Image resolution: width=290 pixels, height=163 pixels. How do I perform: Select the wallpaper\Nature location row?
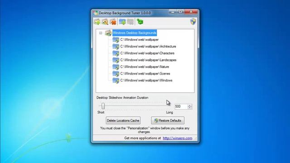145,67
